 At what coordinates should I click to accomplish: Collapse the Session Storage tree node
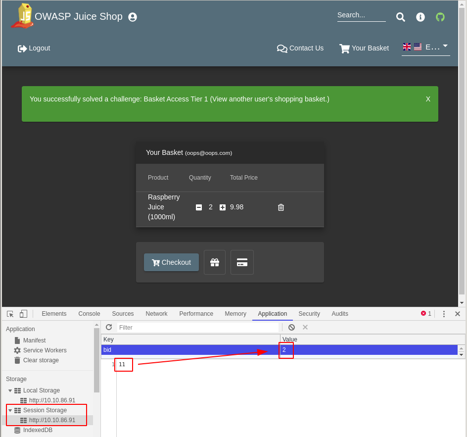pyautogui.click(x=10, y=410)
